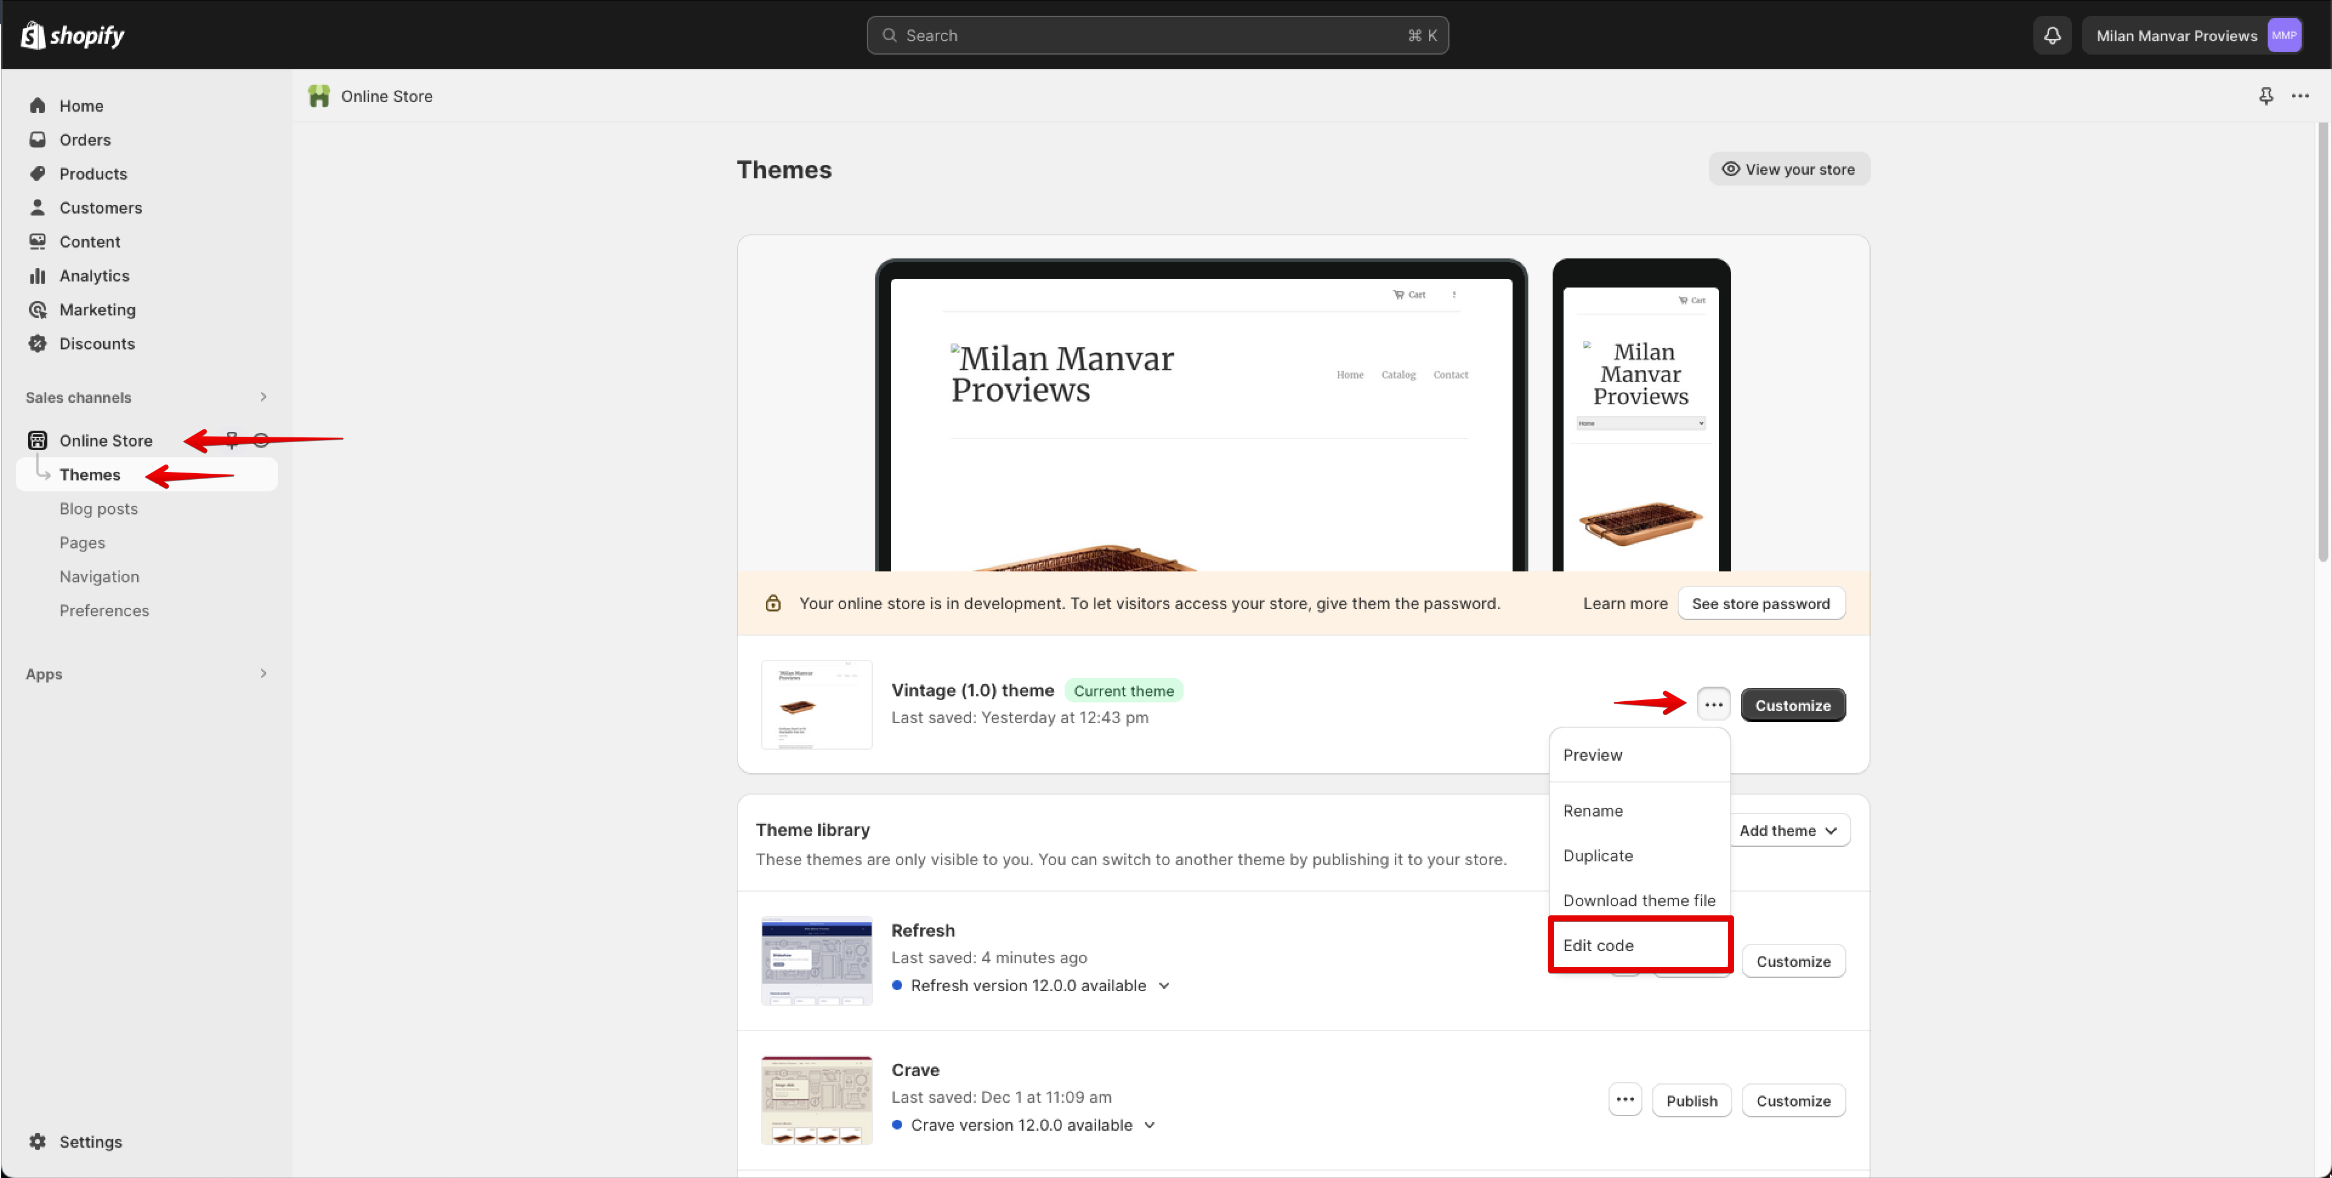
Task: Click the Discounts badge icon
Action: (x=37, y=344)
